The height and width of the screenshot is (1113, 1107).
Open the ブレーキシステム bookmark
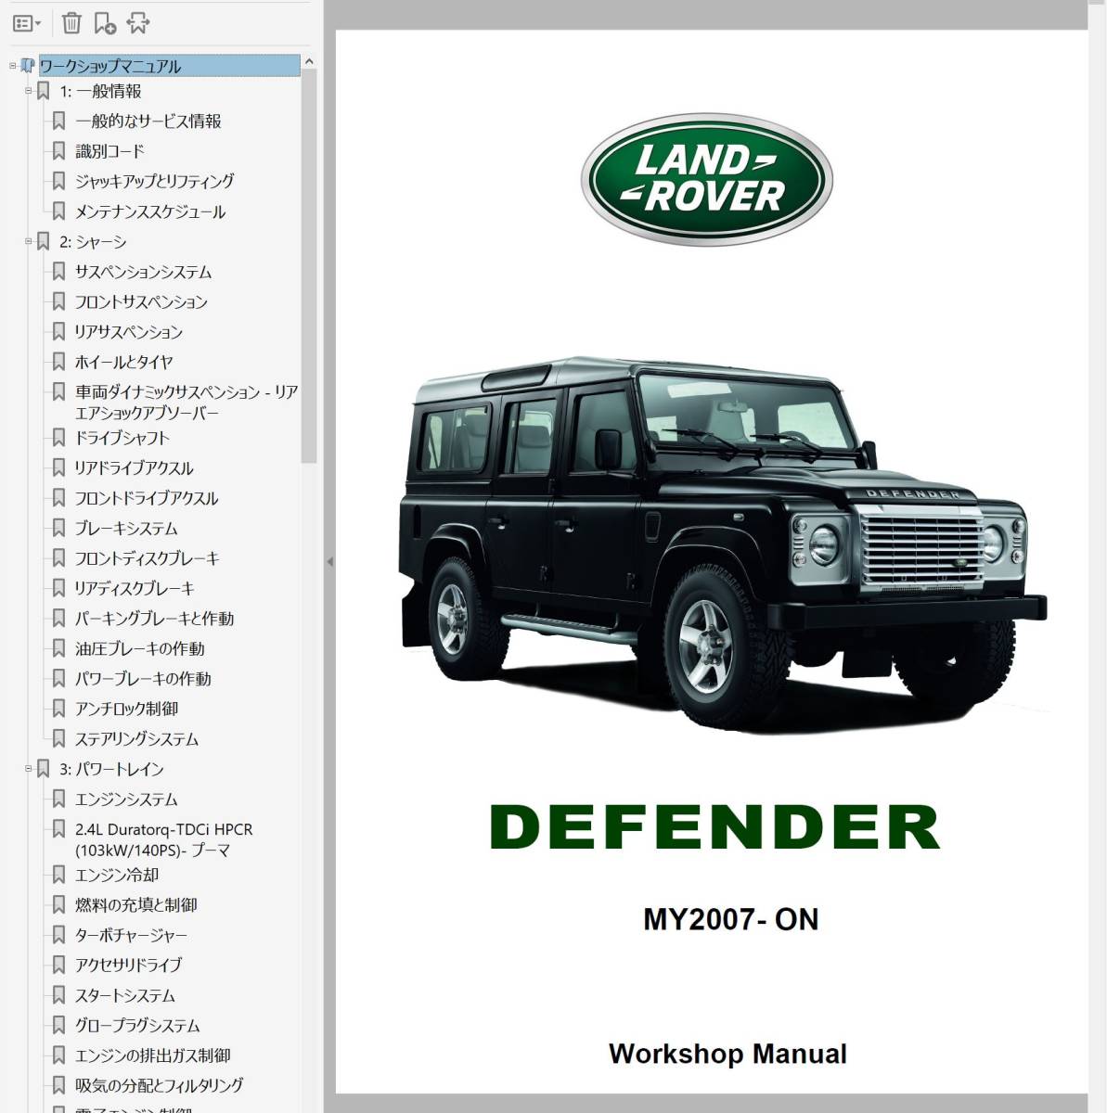(x=126, y=529)
